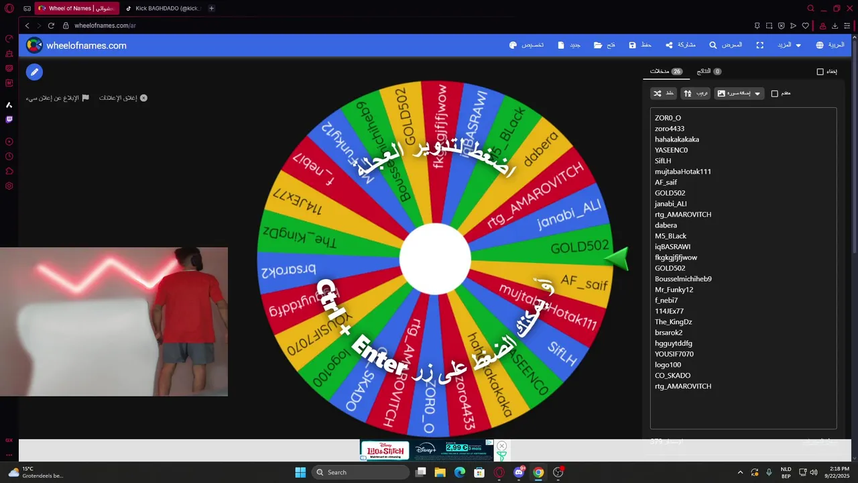Create a new wheel with جديد
The width and height of the screenshot is (858, 483).
569,45
